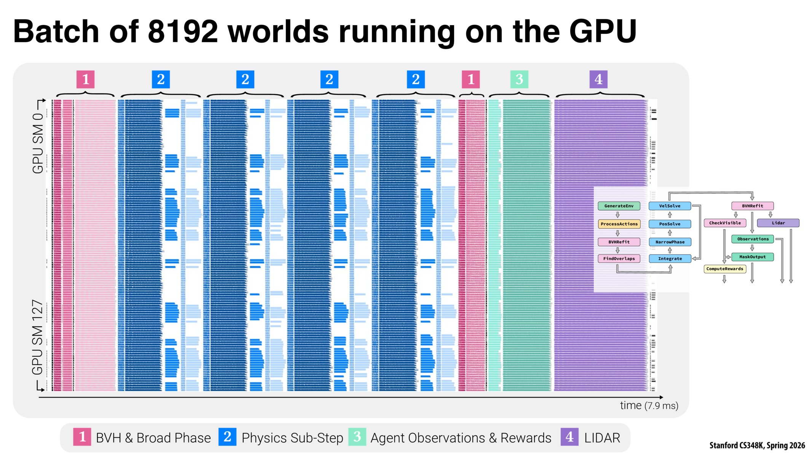Click the purple 4 badge in the legend
The height and width of the screenshot is (456, 812).
(x=570, y=437)
